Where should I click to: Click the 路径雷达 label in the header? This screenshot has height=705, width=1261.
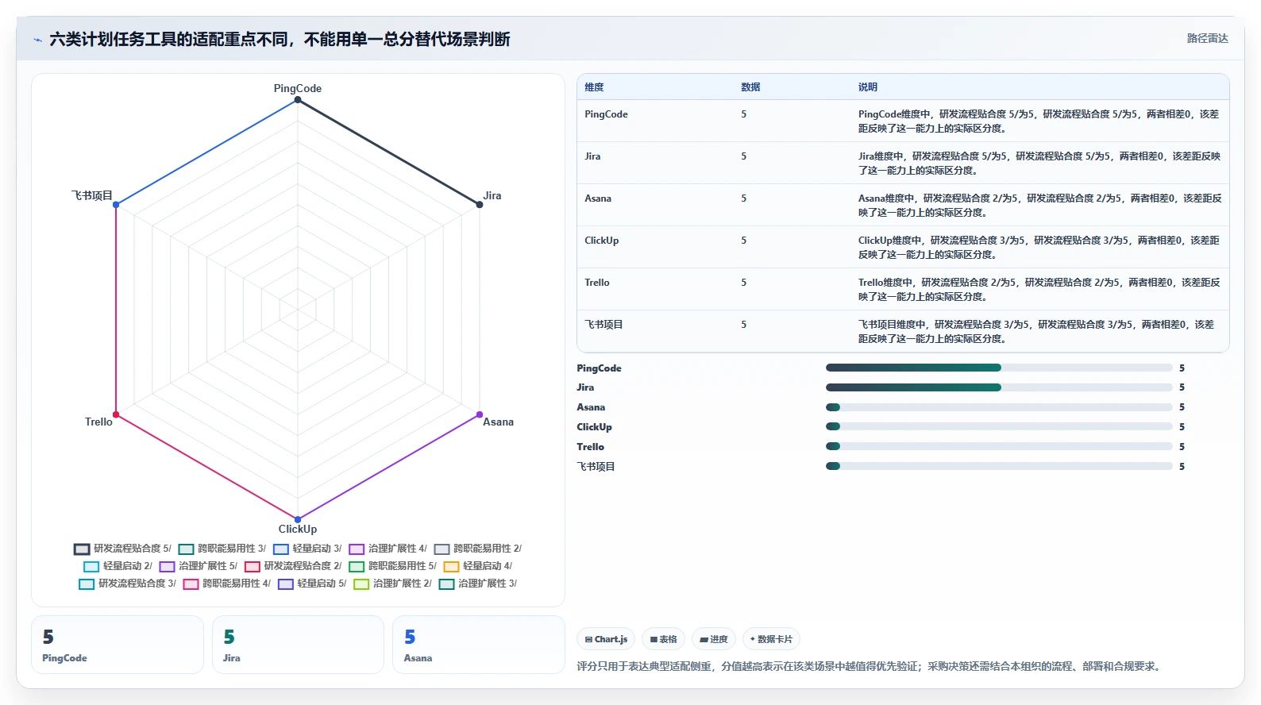(x=1207, y=38)
